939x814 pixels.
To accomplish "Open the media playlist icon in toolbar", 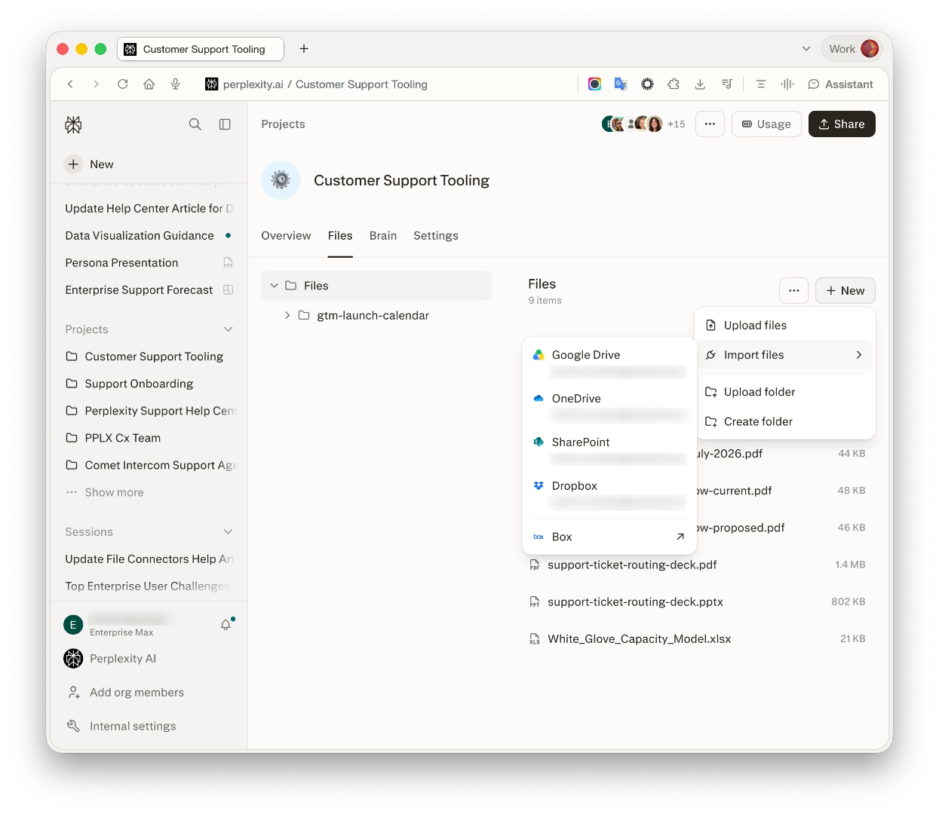I will [x=726, y=84].
